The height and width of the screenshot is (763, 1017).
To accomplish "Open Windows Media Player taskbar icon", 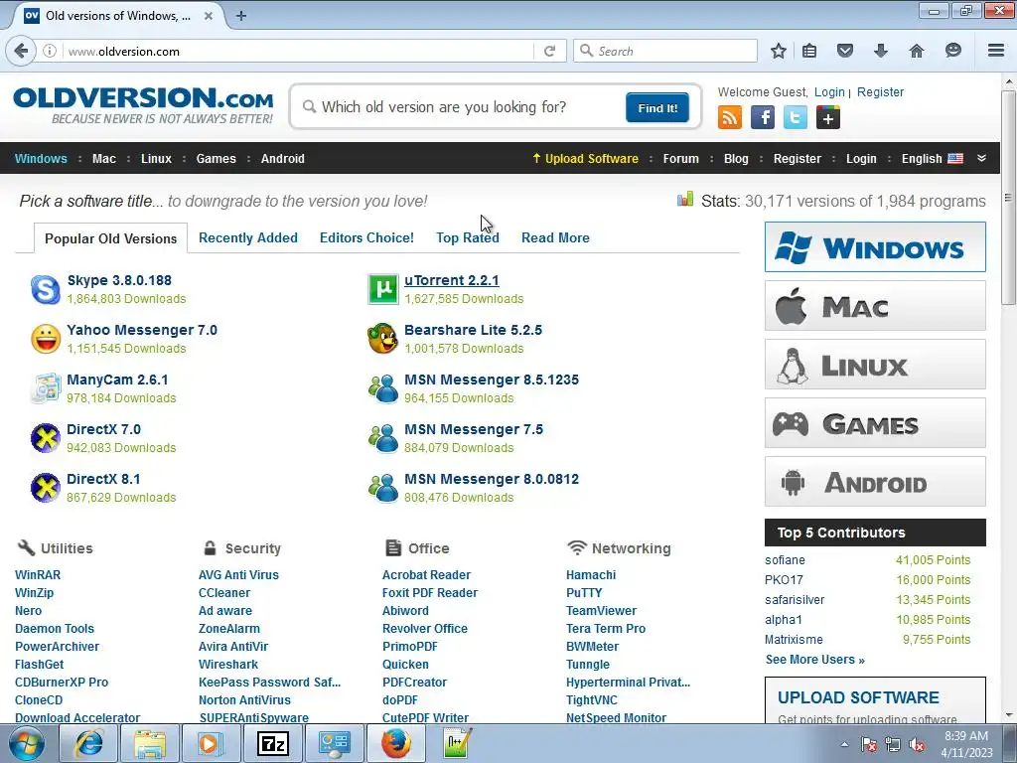I will (211, 743).
